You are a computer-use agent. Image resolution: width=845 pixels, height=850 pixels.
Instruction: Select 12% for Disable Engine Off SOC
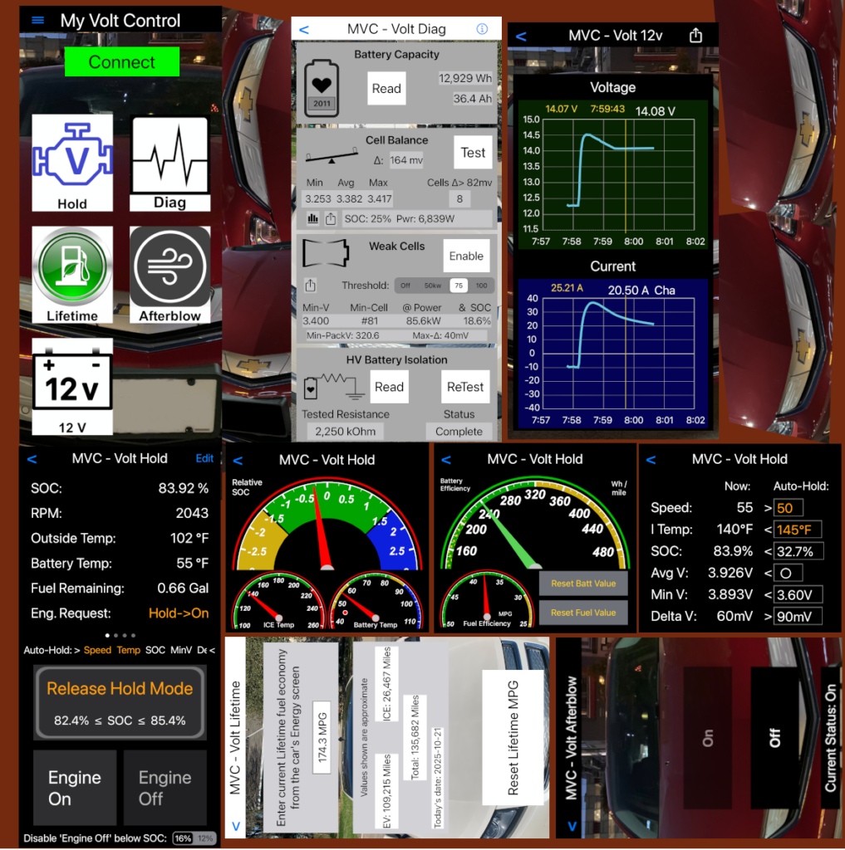tap(205, 838)
